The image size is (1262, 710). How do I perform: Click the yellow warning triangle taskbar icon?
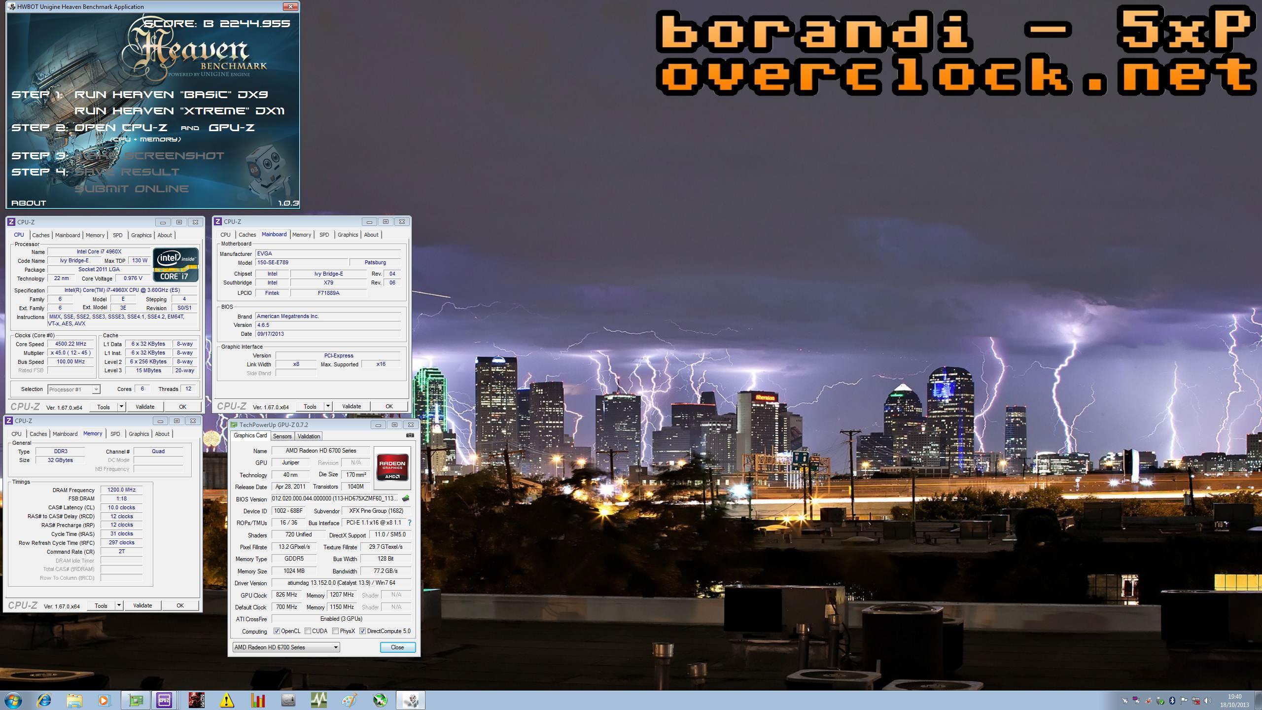coord(226,700)
